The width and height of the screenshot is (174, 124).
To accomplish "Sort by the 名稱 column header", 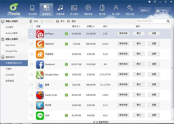I will 38,26.
